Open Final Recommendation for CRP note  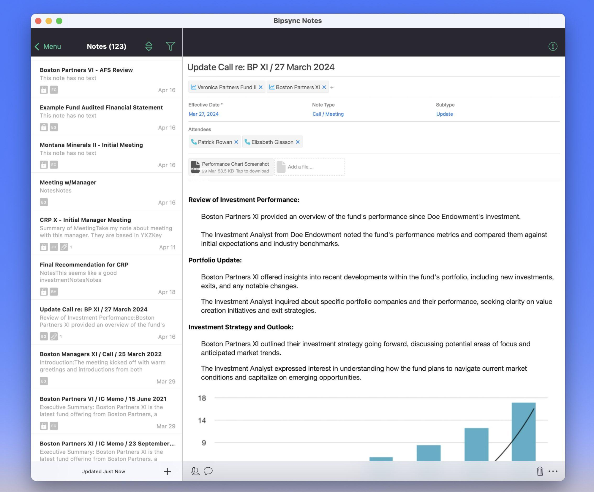tap(107, 277)
